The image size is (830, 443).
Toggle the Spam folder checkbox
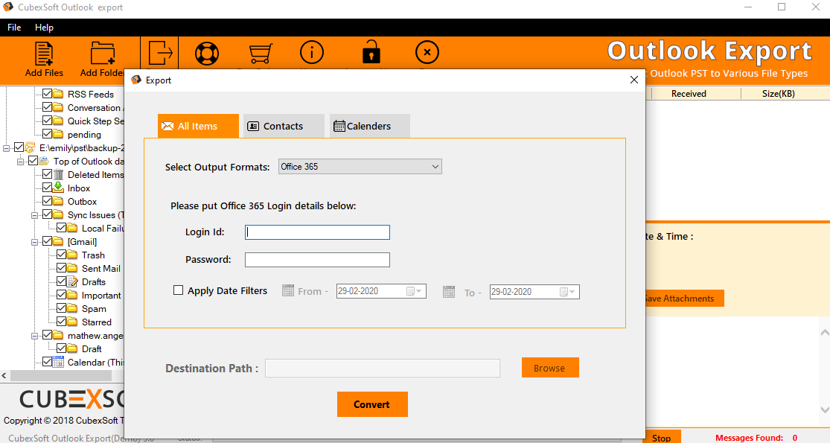coord(62,308)
